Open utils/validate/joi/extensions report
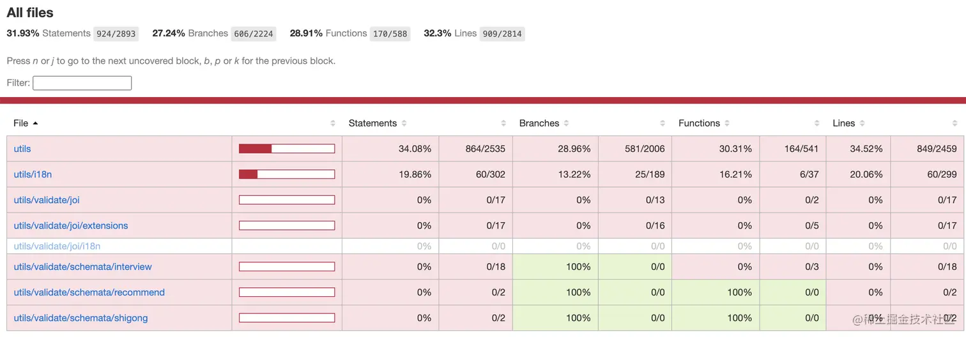This screenshot has width=966, height=337. point(71,225)
